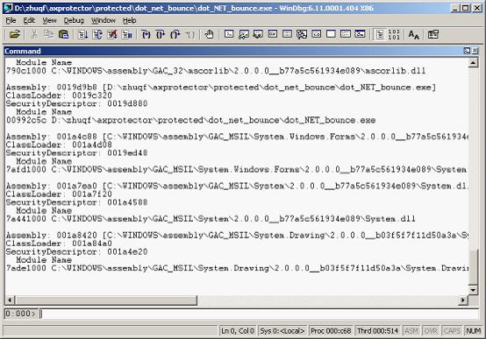
Task: Open the Edit menu
Action: pos(29,20)
